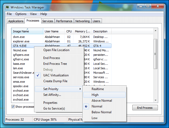Viewport: 169px width, 128px height.
Task: Open Set Affinity... dialog entry
Action: point(59,95)
